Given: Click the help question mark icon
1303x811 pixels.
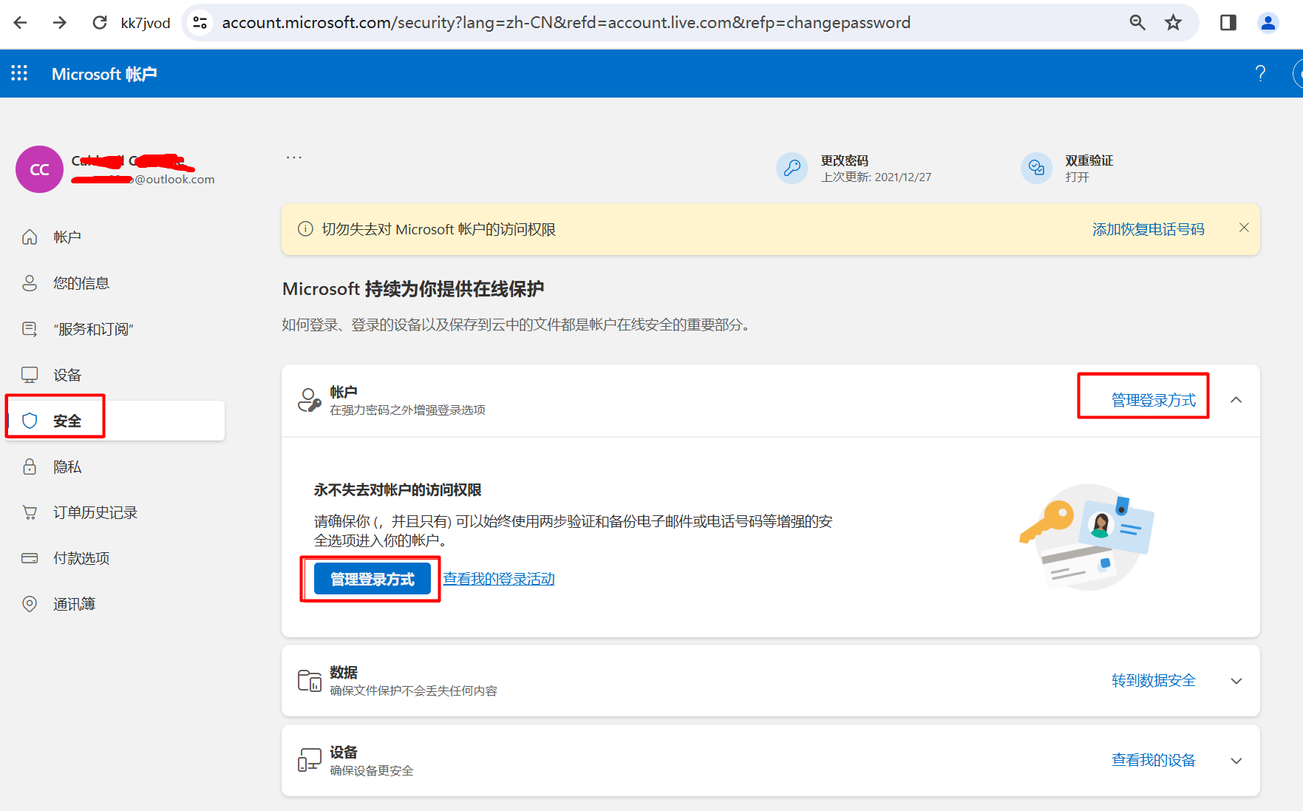Looking at the screenshot, I should coord(1260,73).
